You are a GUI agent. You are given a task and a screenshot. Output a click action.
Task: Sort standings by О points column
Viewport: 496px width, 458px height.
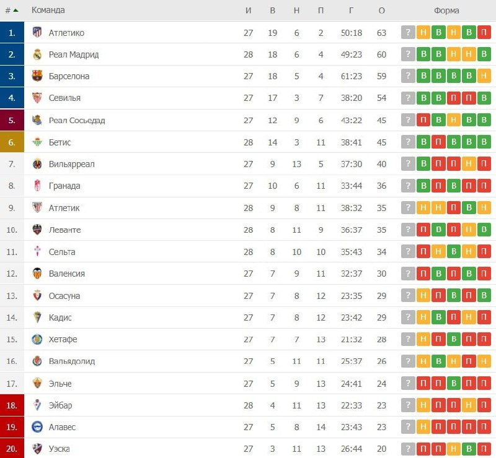tap(381, 11)
